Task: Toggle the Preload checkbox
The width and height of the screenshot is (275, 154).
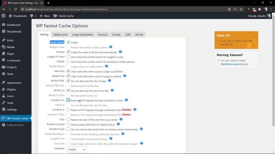Action: 68,52
